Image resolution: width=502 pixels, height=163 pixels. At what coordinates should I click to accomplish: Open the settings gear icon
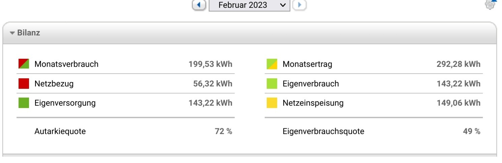(x=491, y=4)
